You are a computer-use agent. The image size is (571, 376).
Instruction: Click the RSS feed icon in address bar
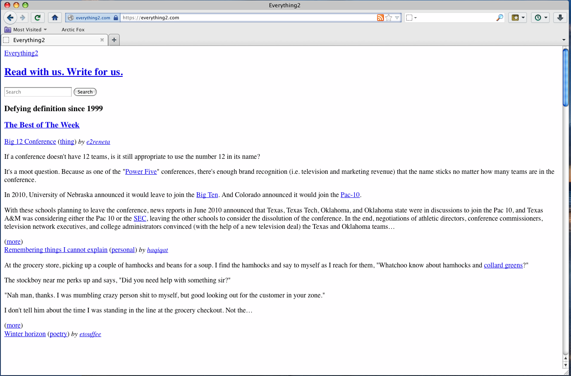coord(380,18)
